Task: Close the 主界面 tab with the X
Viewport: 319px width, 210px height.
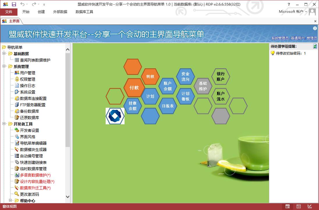Action: pyautogui.click(x=315, y=21)
